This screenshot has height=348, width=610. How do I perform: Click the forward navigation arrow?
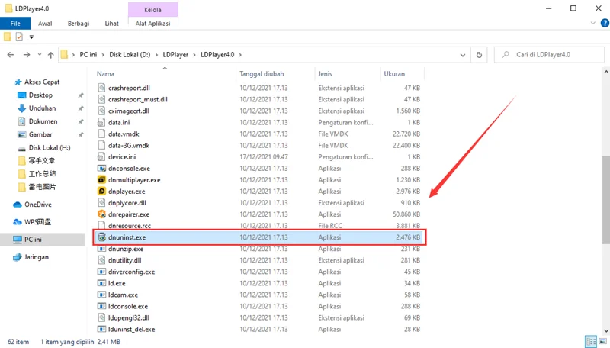point(27,55)
